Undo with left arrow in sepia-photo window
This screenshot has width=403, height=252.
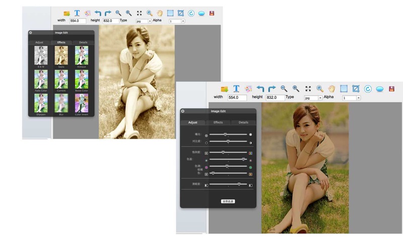[98, 13]
